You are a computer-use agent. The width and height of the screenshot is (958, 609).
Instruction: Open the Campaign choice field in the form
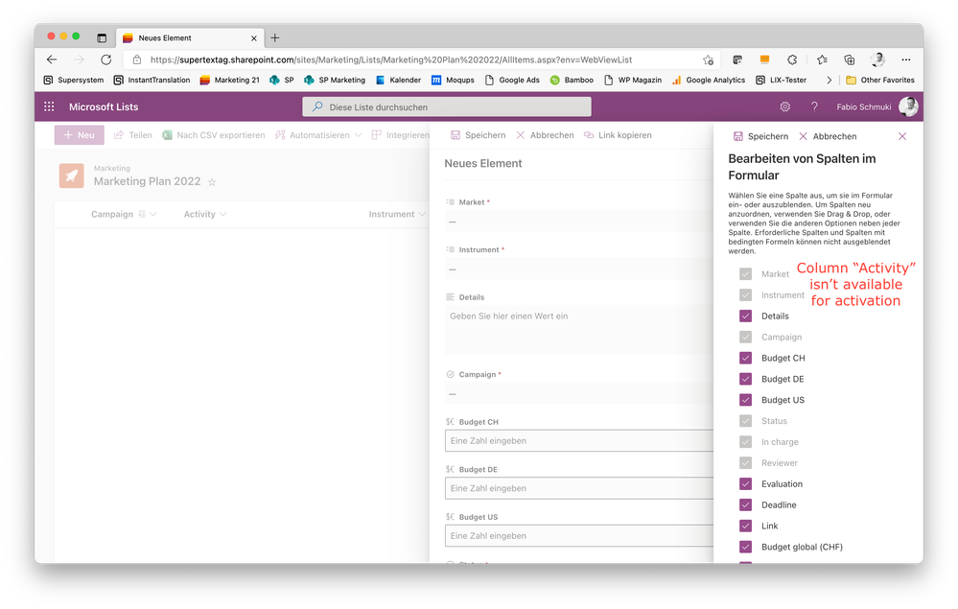pyautogui.click(x=578, y=394)
